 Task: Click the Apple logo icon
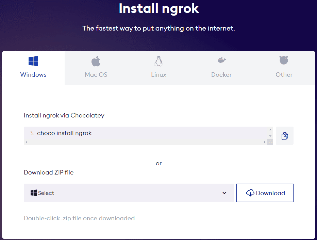tap(96, 61)
